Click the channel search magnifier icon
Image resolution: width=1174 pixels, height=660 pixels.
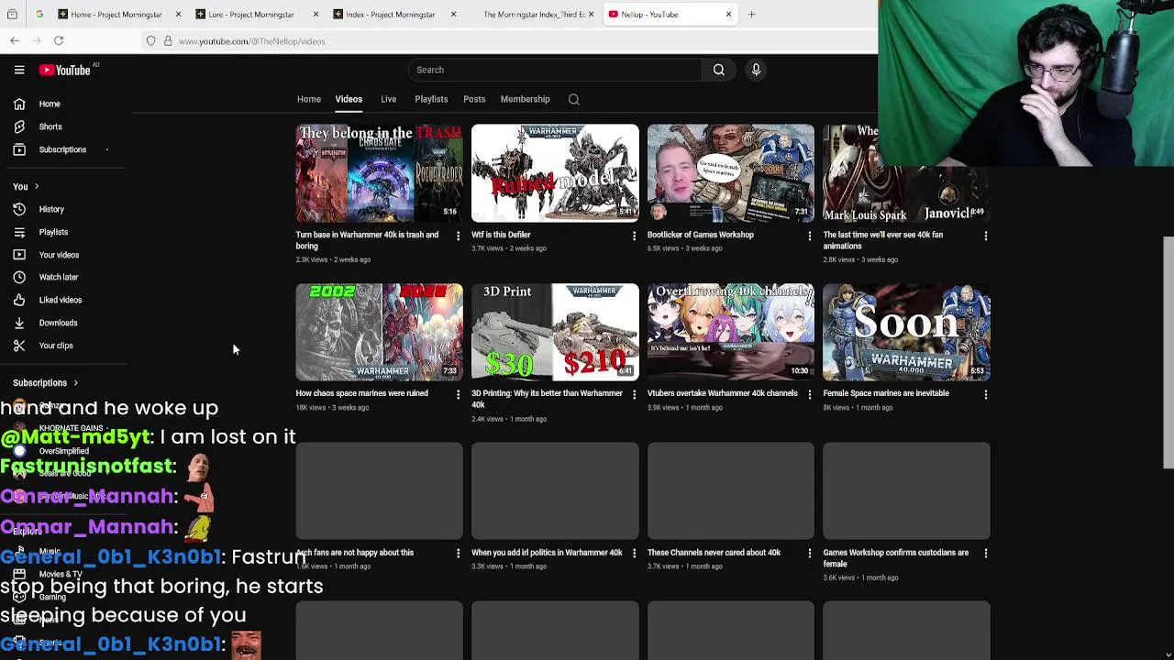point(573,99)
